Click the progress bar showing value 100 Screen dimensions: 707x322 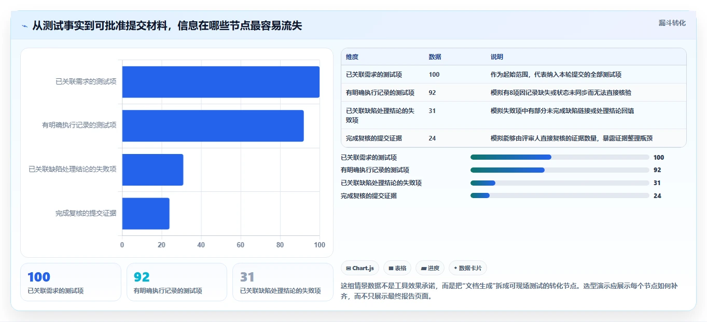tap(560, 157)
